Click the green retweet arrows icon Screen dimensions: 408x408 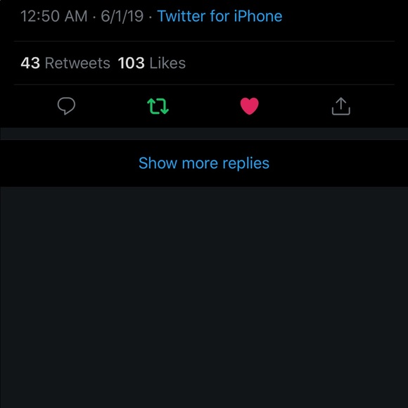(158, 106)
